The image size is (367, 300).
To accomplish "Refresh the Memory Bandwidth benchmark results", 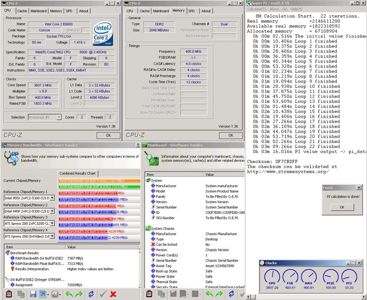I will coord(91,294).
